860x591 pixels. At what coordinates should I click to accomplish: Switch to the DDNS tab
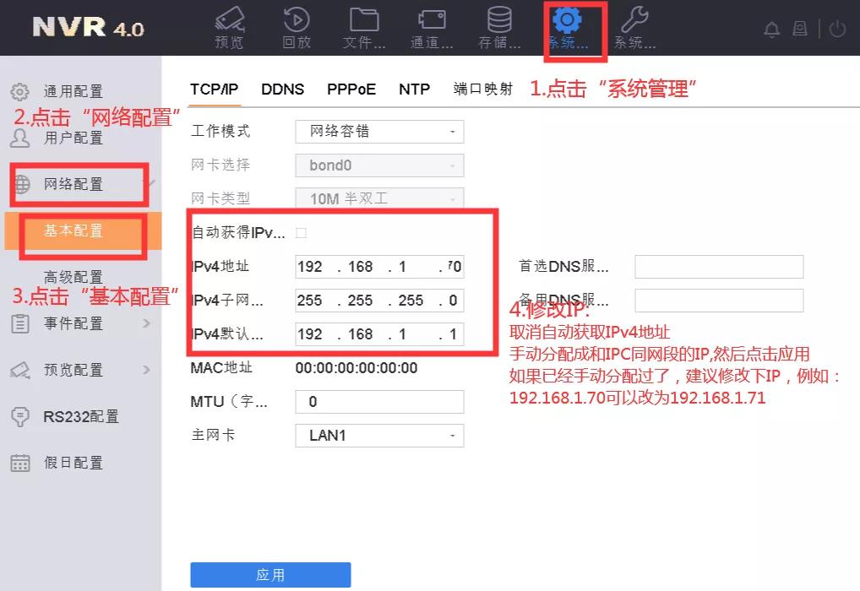click(282, 88)
